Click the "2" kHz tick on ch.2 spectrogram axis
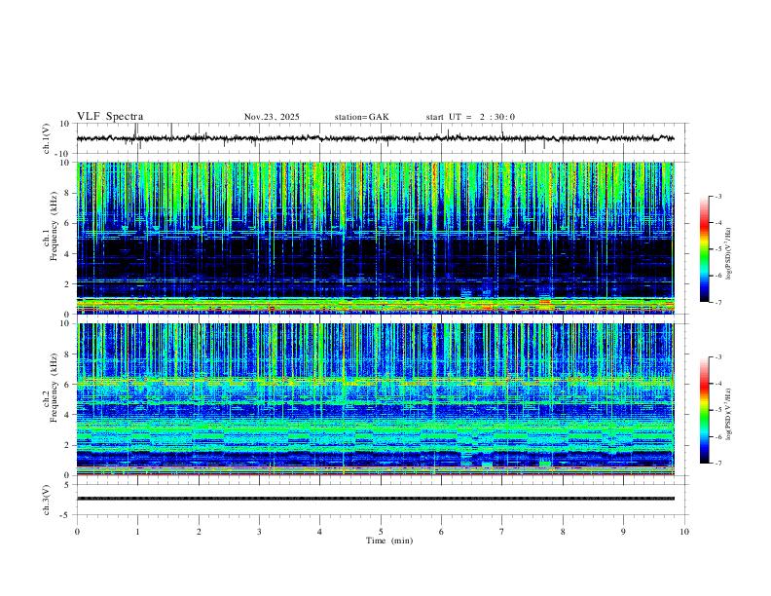Screen dimensions: 771x596 (67, 445)
